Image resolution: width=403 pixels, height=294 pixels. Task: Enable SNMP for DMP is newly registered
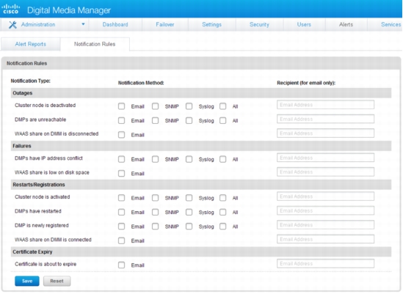[155, 227]
